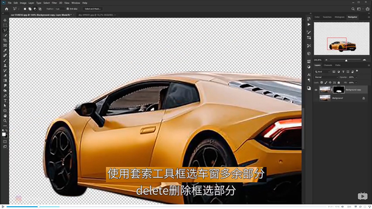Click the zoom-in mountain icon in Navigator
372x209 pixels.
[364, 60]
